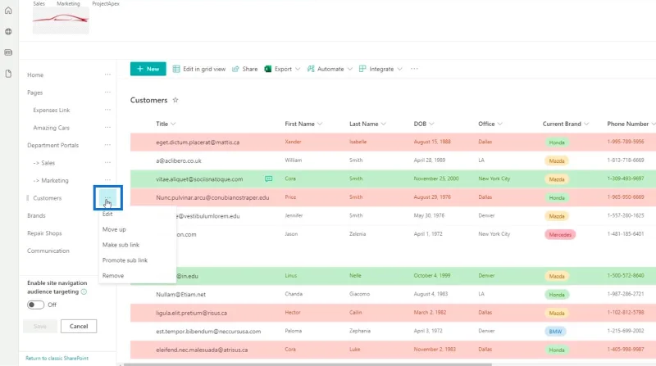This screenshot has height=366, width=656.
Task: Click the audience targeting info icon
Action: point(84,291)
